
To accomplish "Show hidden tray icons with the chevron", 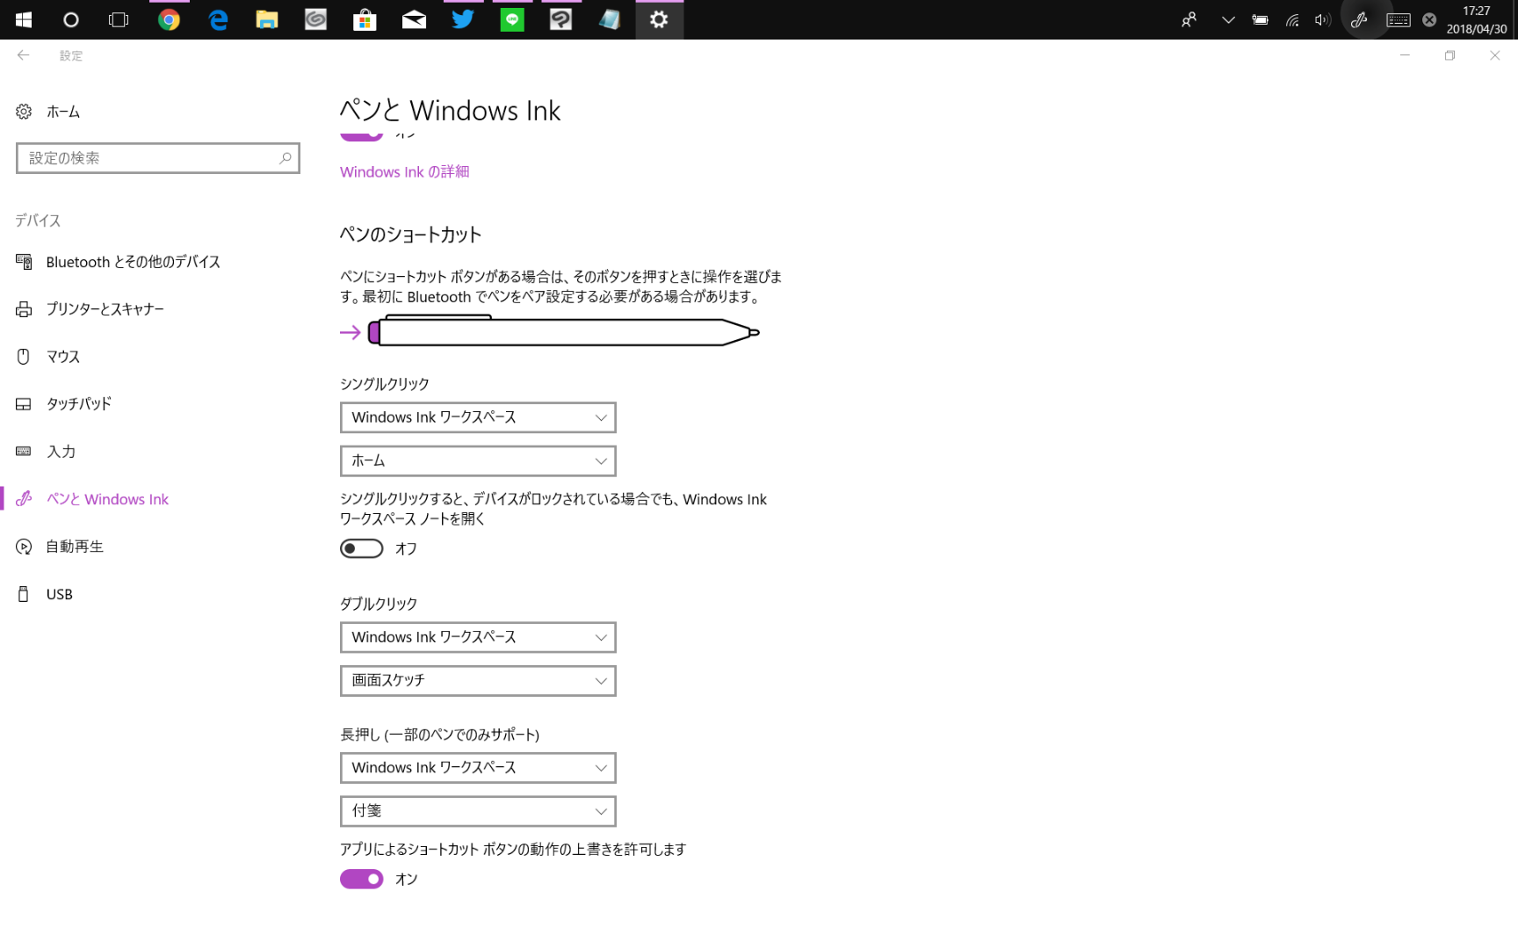I will tap(1228, 19).
